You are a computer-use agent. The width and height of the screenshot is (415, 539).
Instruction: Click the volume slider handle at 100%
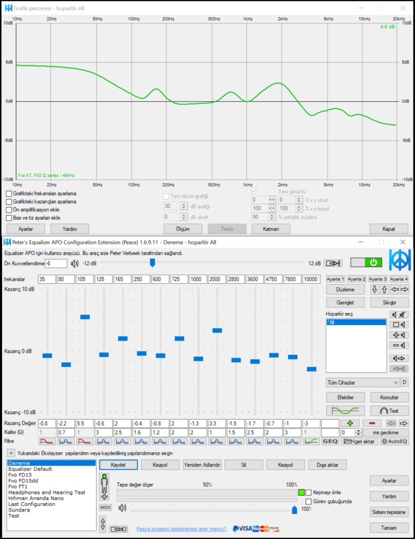(x=294, y=510)
